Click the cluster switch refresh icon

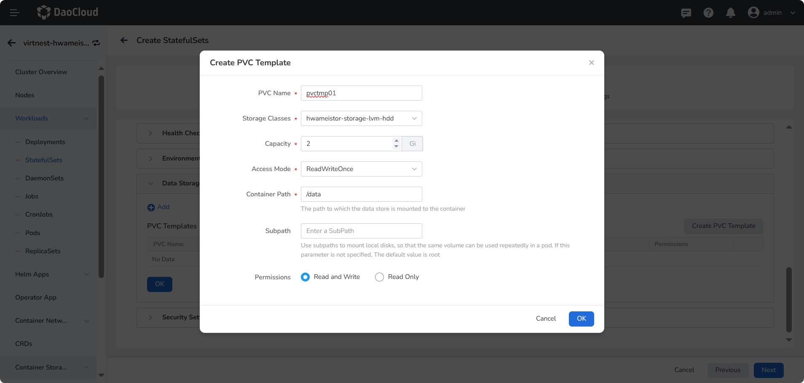pos(96,43)
